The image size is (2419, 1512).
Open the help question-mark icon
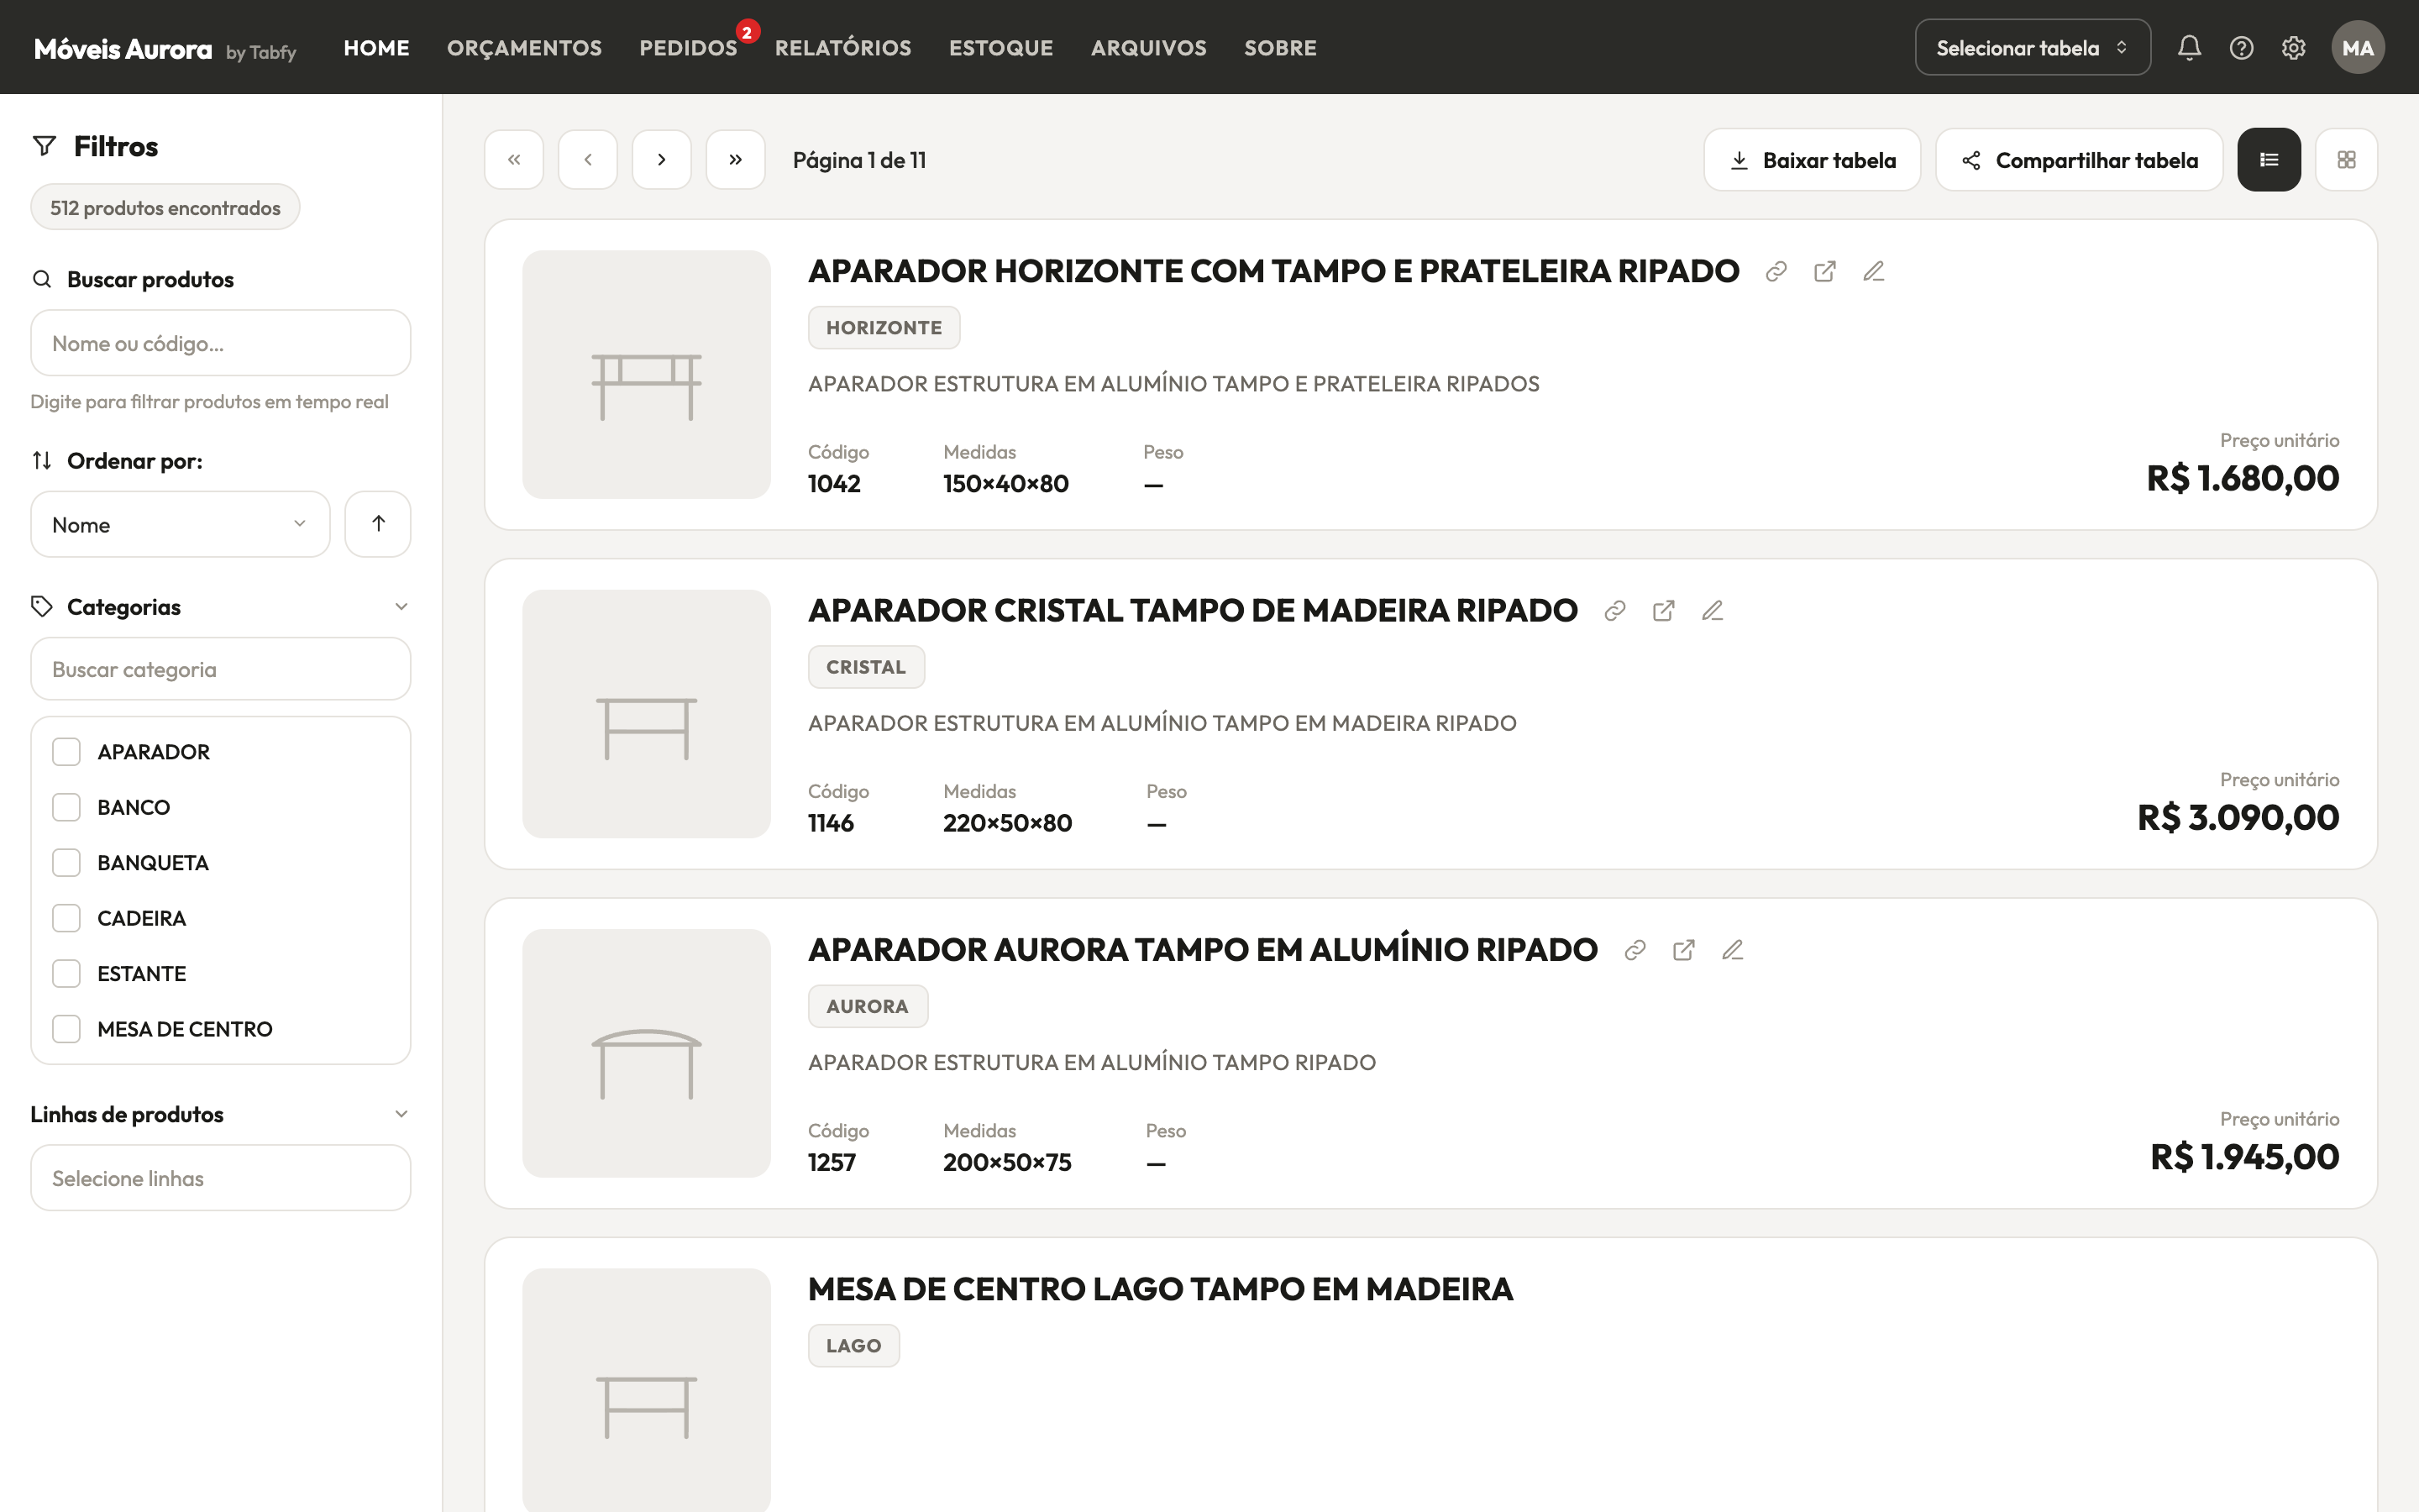tap(2241, 48)
